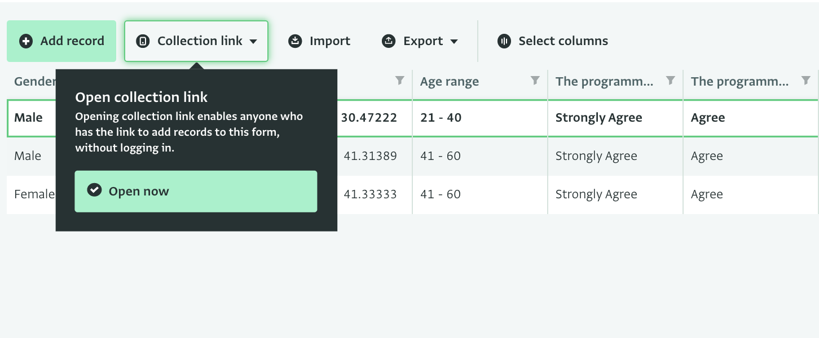The height and width of the screenshot is (338, 819).
Task: Click the plus icon in Add record
Action: (x=26, y=41)
